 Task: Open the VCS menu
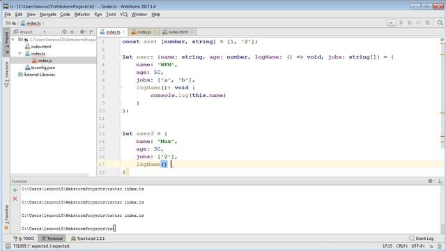click(x=123, y=14)
